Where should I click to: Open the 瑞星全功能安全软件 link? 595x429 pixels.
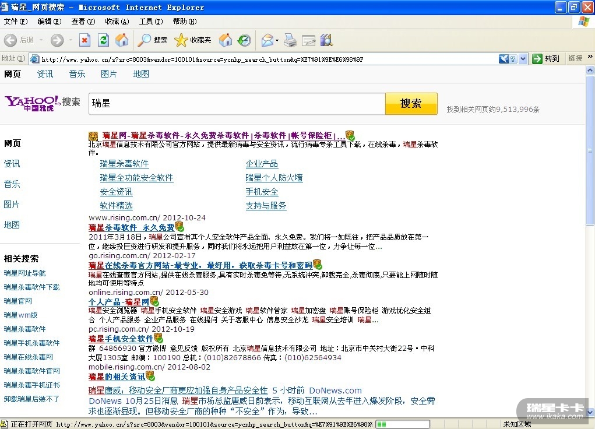pyautogui.click(x=136, y=178)
